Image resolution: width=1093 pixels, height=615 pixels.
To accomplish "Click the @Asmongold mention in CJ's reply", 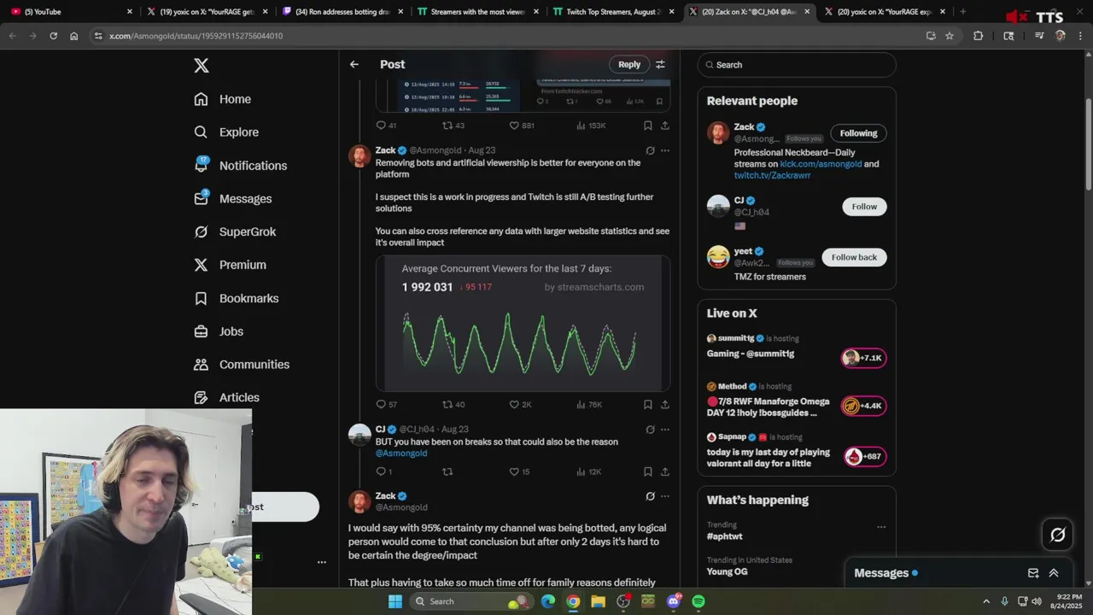I will tap(401, 454).
